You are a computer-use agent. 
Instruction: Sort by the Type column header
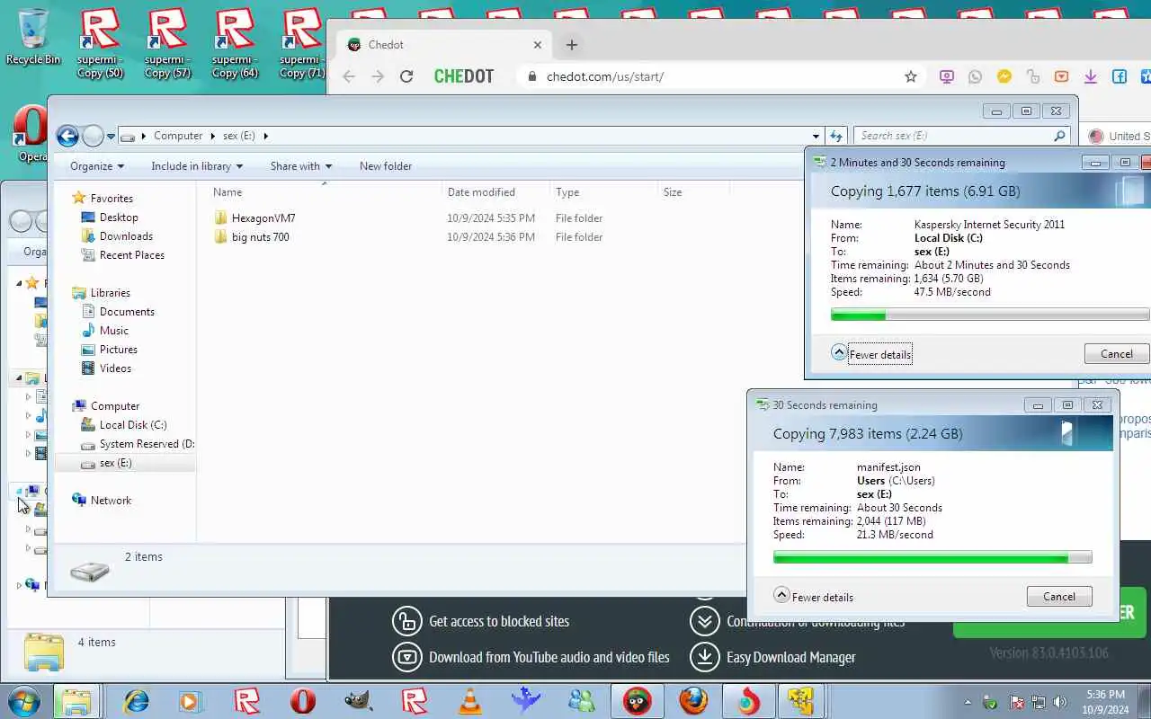click(x=603, y=191)
